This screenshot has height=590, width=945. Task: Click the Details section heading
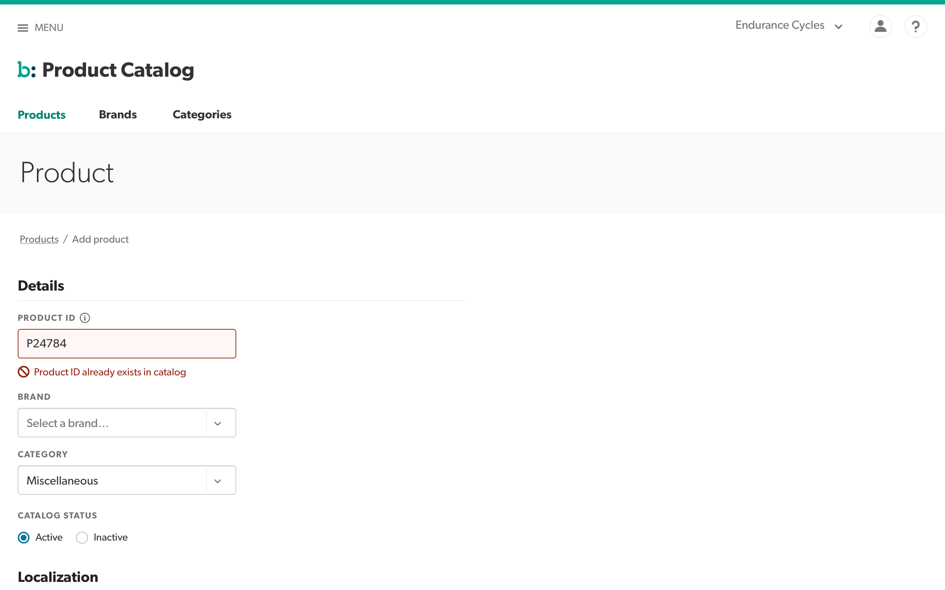[41, 286]
